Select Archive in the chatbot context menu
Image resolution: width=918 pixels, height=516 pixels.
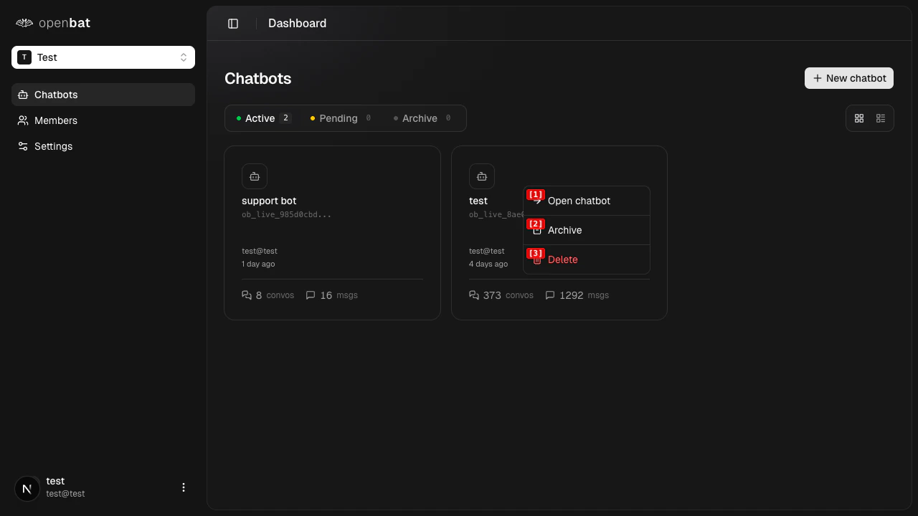point(565,230)
